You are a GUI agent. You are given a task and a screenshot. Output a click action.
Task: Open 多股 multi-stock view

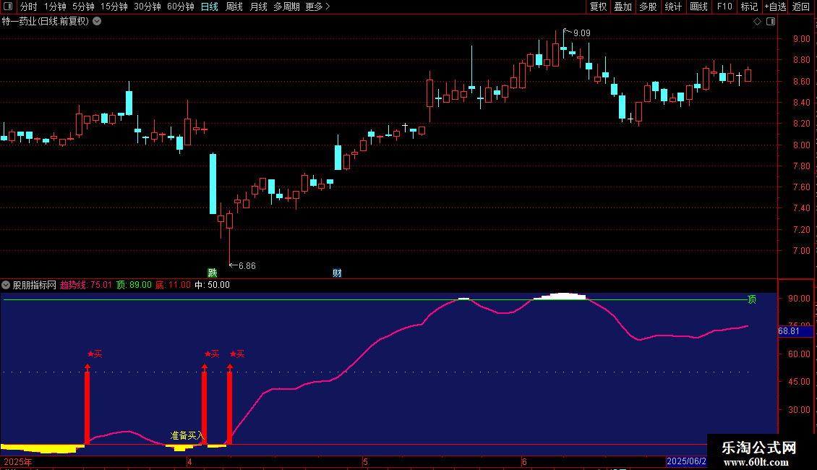(648, 7)
